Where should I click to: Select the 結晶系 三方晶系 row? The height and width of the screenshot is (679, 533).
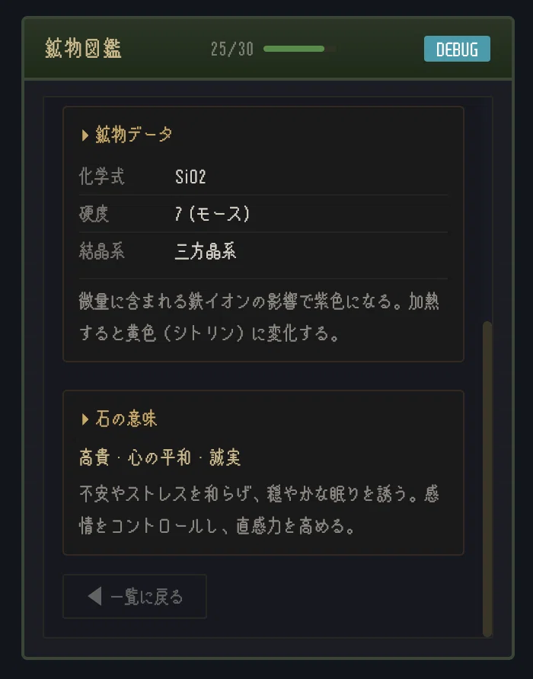[263, 251]
